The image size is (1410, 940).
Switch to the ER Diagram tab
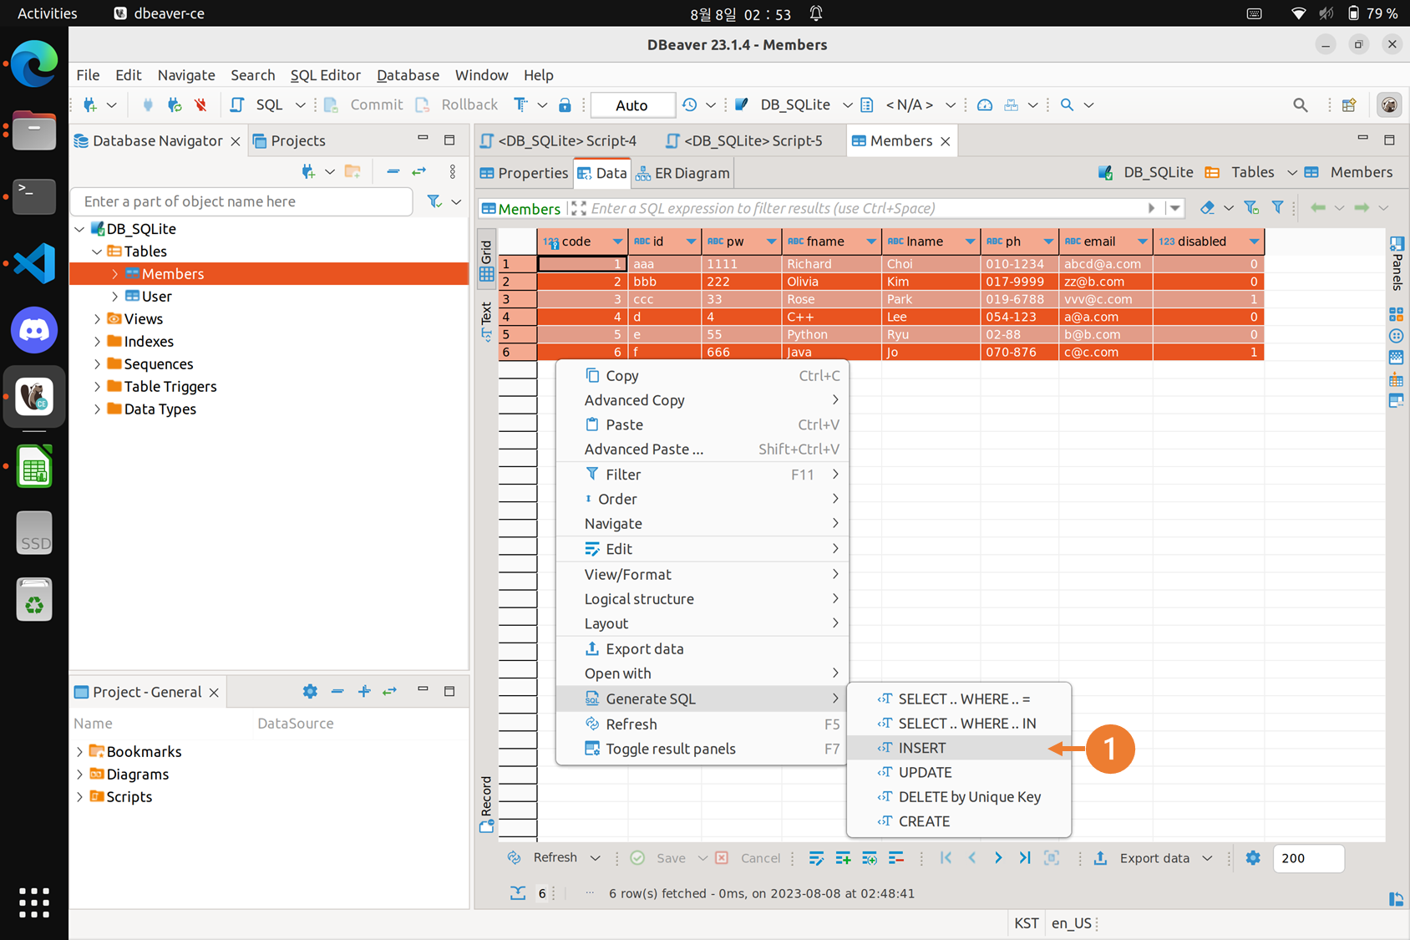pyautogui.click(x=682, y=173)
